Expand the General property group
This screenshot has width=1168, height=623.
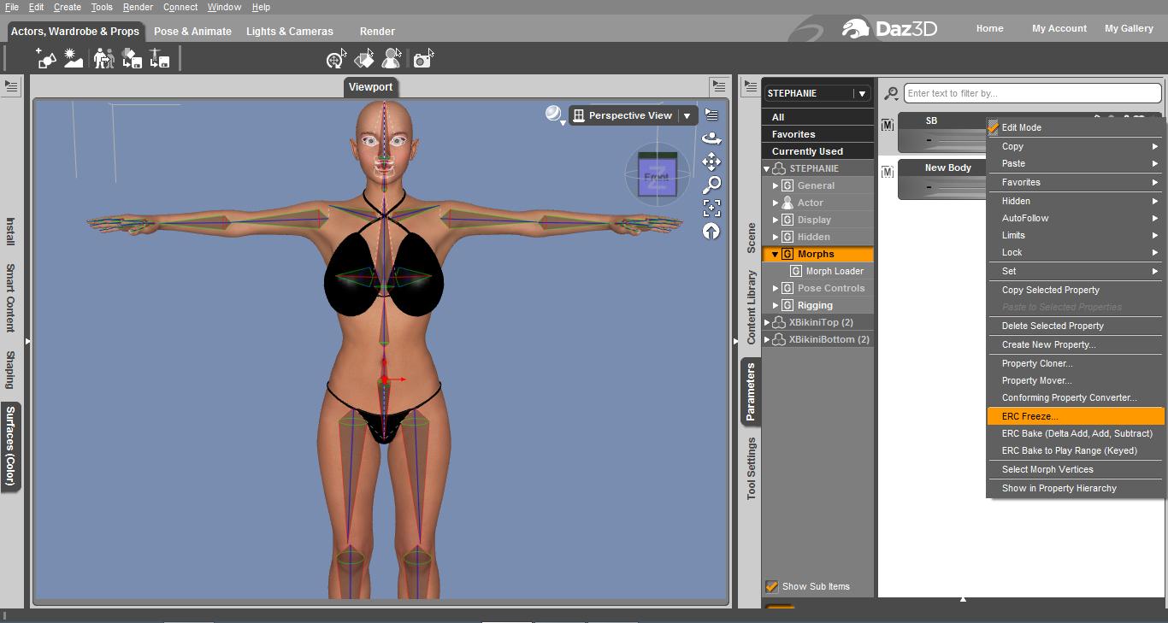[x=776, y=185]
